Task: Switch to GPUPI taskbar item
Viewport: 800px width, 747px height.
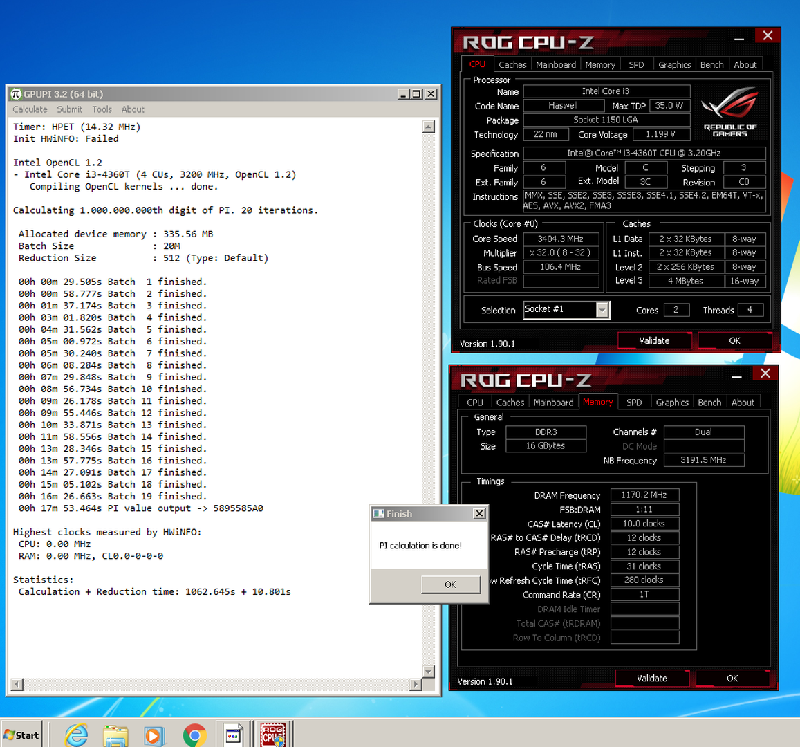Action: point(233,735)
